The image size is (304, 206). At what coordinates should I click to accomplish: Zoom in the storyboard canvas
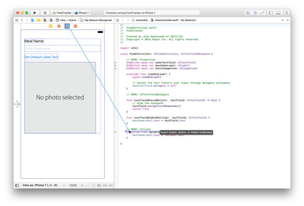point(82,185)
